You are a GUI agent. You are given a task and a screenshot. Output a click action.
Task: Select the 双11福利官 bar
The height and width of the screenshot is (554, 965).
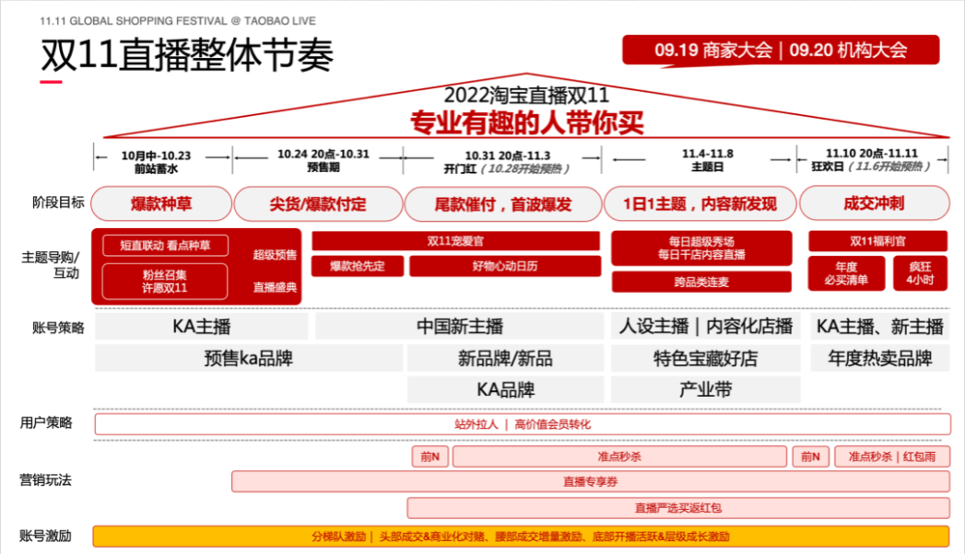[x=877, y=241]
